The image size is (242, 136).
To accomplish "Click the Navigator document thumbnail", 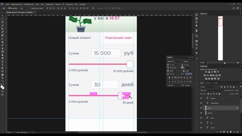I will pyautogui.click(x=220, y=38).
